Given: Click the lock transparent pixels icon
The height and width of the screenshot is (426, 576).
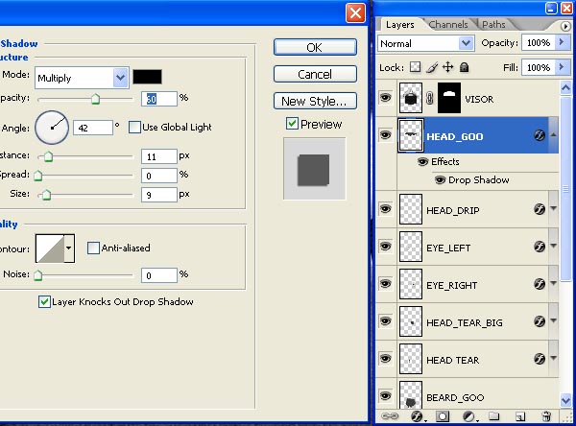Looking at the screenshot, I should tap(416, 67).
